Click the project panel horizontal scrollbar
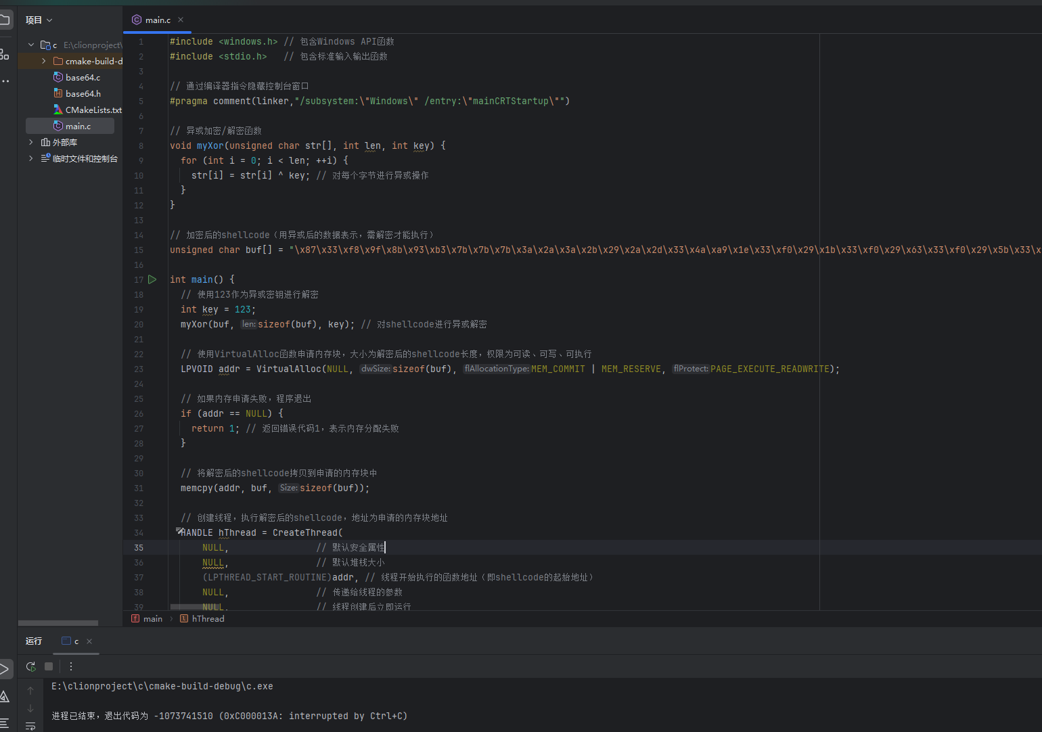Image resolution: width=1042 pixels, height=732 pixels. [x=58, y=622]
